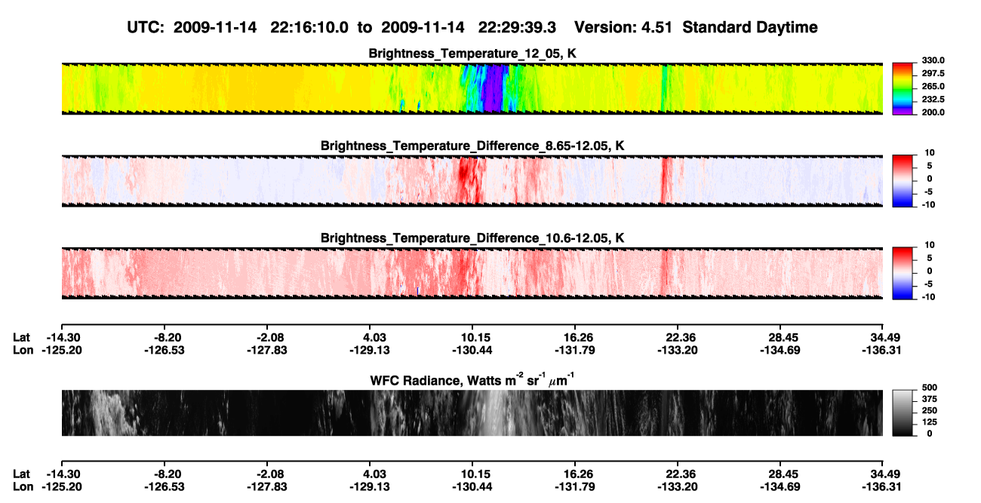Image resolution: width=981 pixels, height=503 pixels.
Task: Click the 500 label on WFC color bar
Action: coord(930,388)
